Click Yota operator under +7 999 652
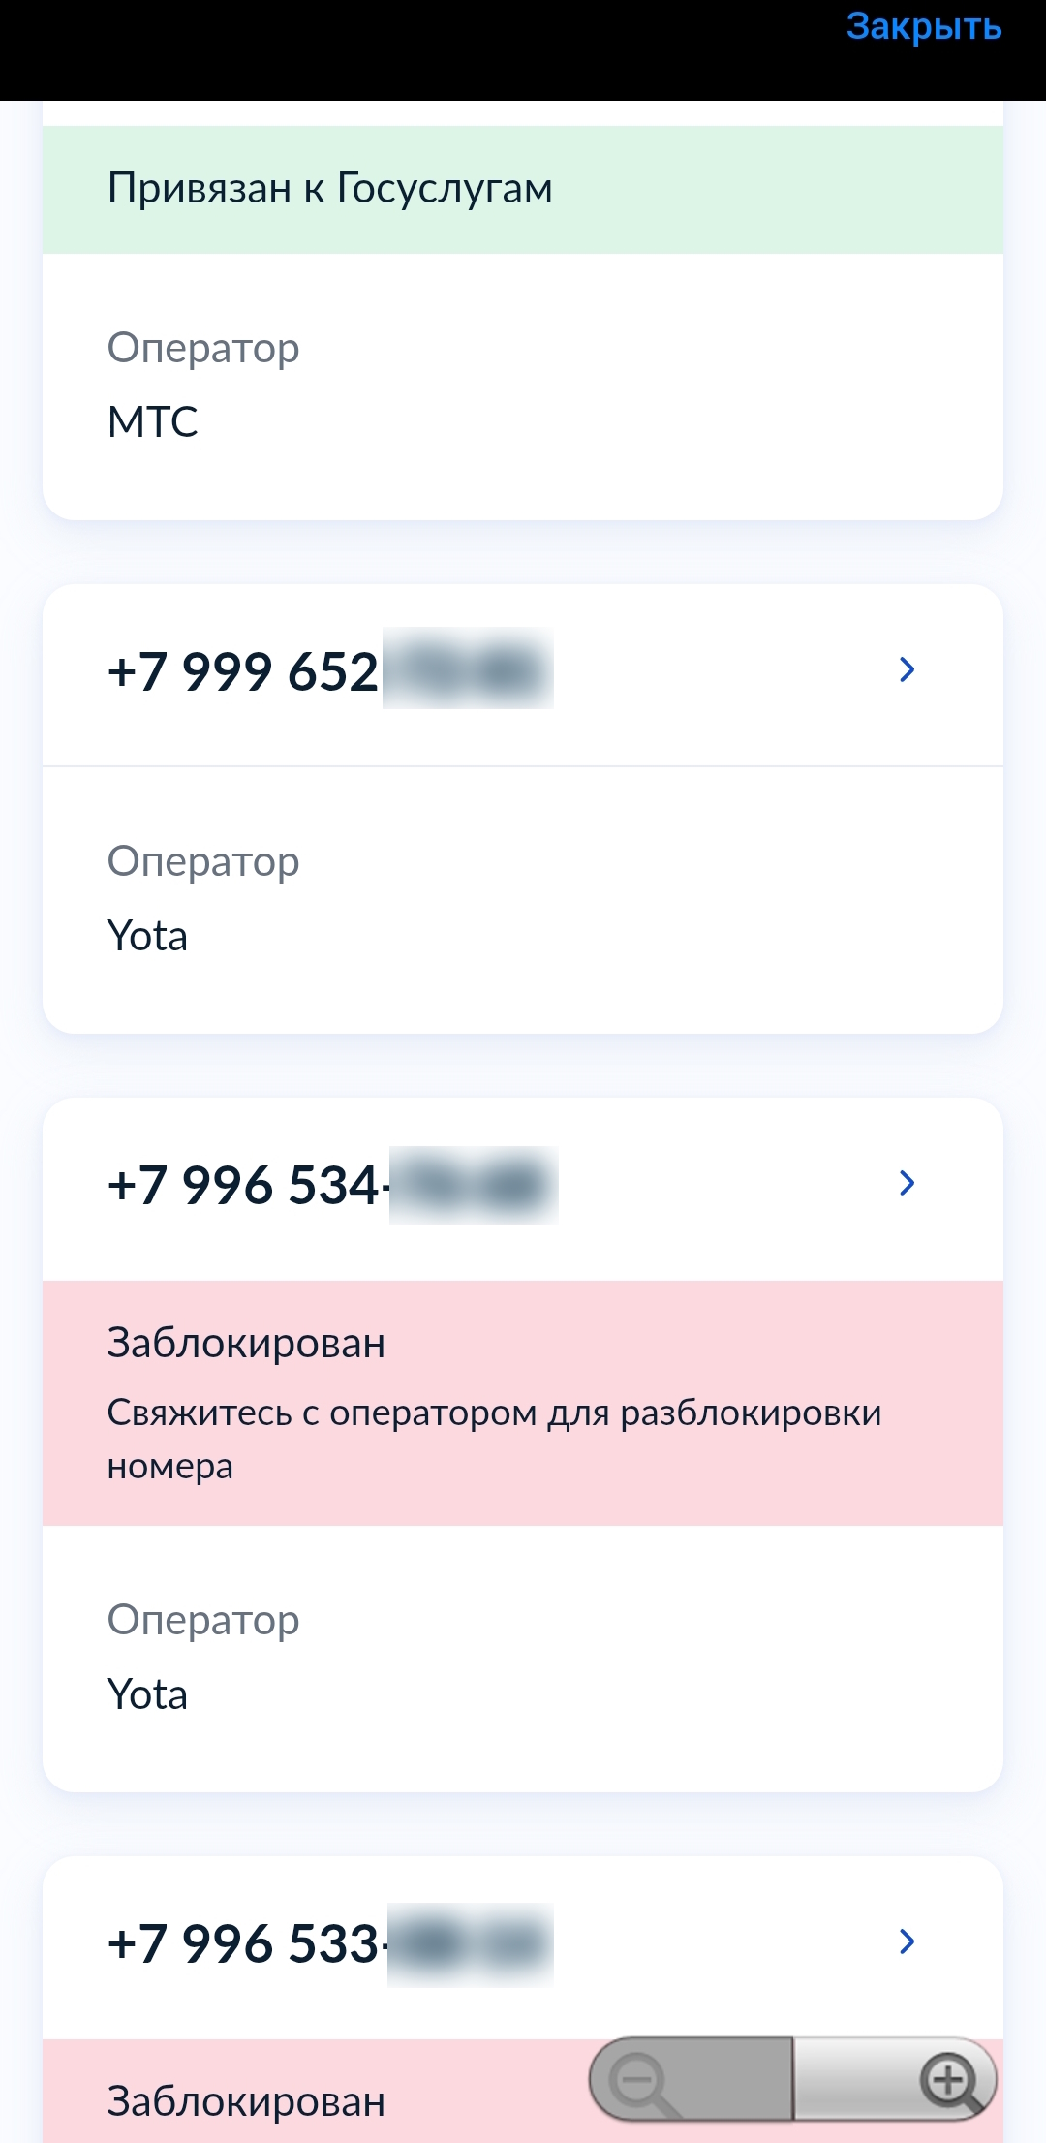 click(147, 937)
